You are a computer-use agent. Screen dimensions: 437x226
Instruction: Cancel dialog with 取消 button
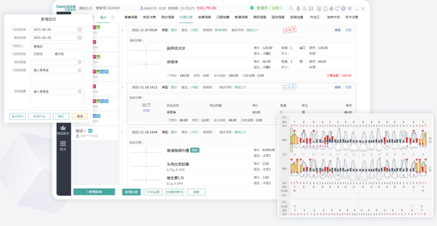80,116
